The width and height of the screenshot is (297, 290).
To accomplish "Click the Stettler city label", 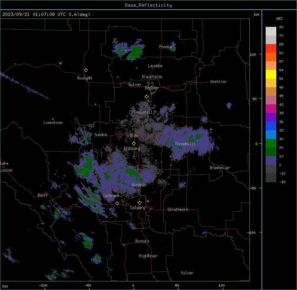I will coord(218,82).
